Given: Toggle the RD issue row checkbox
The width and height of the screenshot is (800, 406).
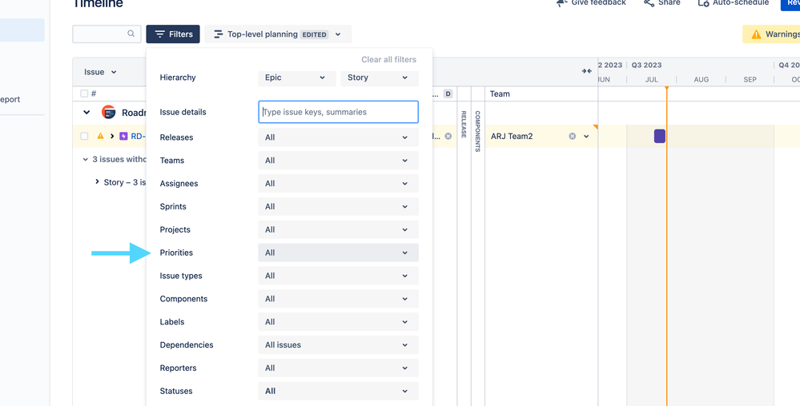Looking at the screenshot, I should coord(84,136).
